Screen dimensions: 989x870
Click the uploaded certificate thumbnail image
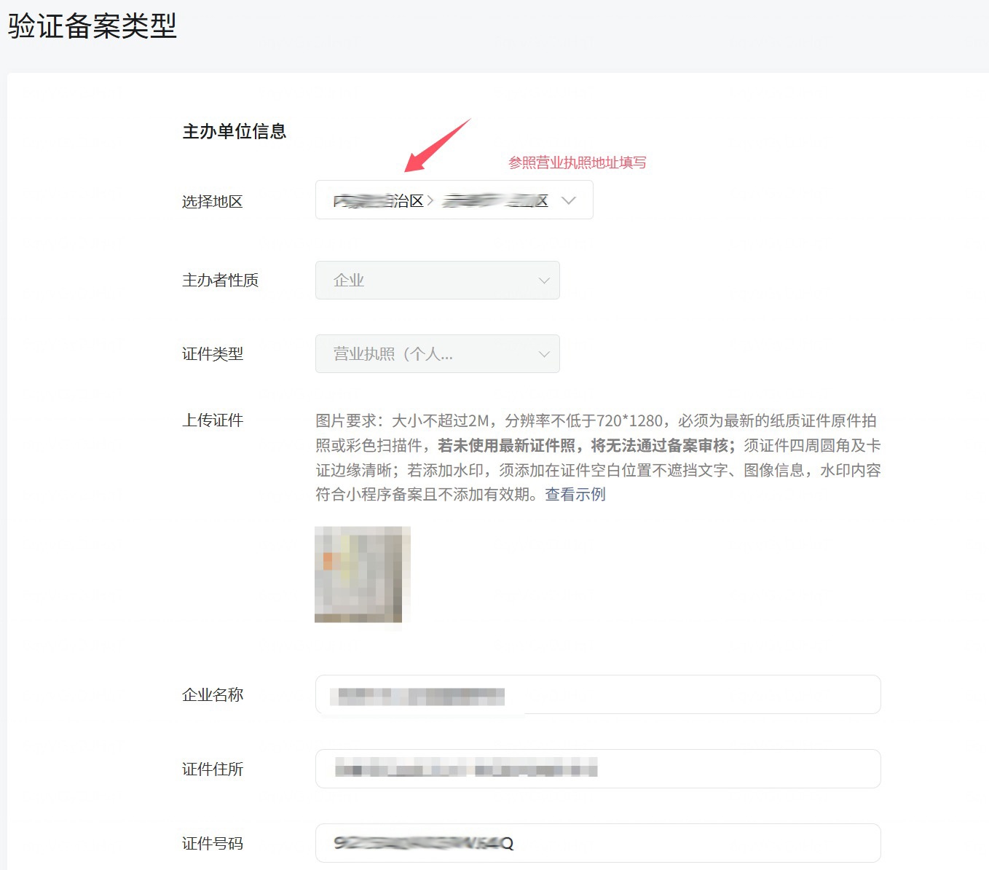click(x=362, y=574)
